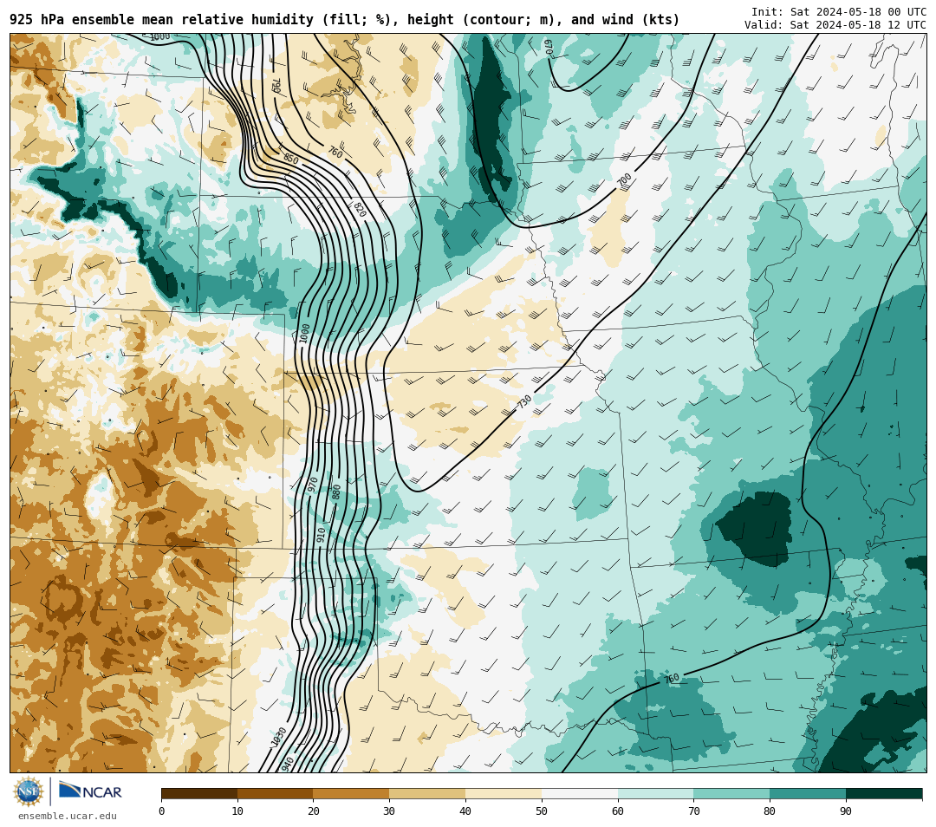This screenshot has height=827, width=936.
Task: Click the colorbar tick label 30
Action: tap(389, 811)
